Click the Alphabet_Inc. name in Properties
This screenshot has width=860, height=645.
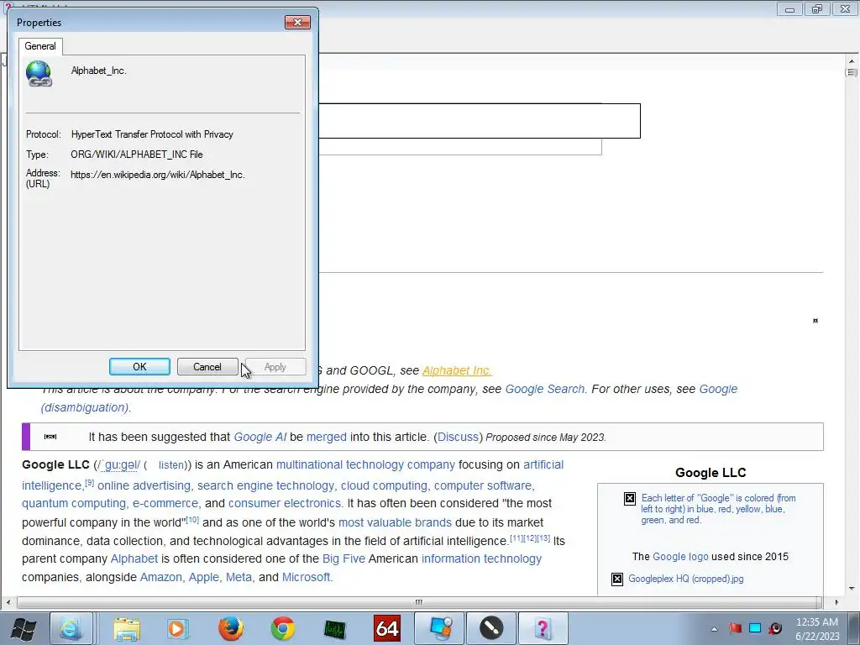[99, 71]
